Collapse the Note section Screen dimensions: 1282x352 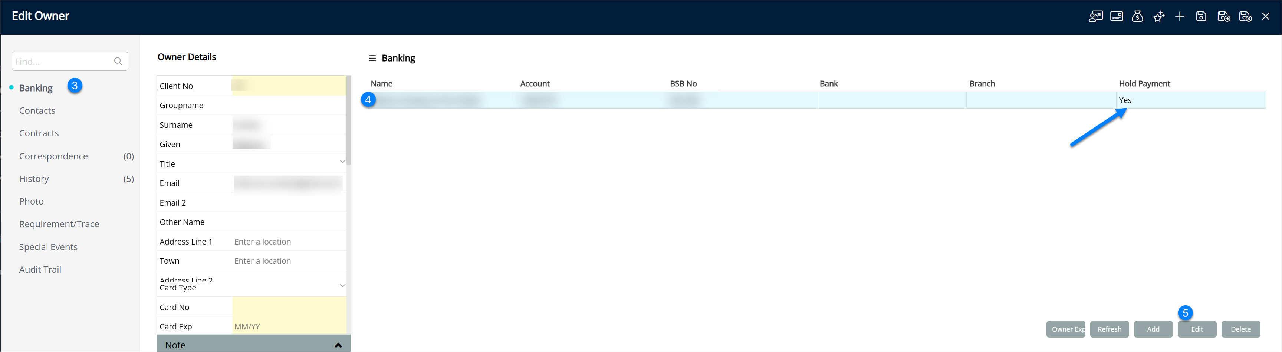[338, 345]
